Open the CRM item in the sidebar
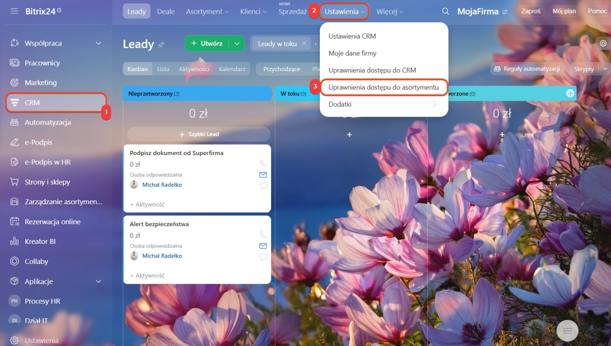 pyautogui.click(x=56, y=103)
